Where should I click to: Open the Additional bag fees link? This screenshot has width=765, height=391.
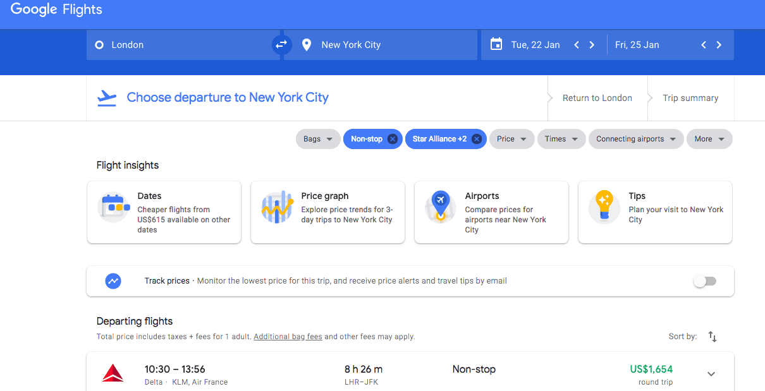pyautogui.click(x=288, y=337)
